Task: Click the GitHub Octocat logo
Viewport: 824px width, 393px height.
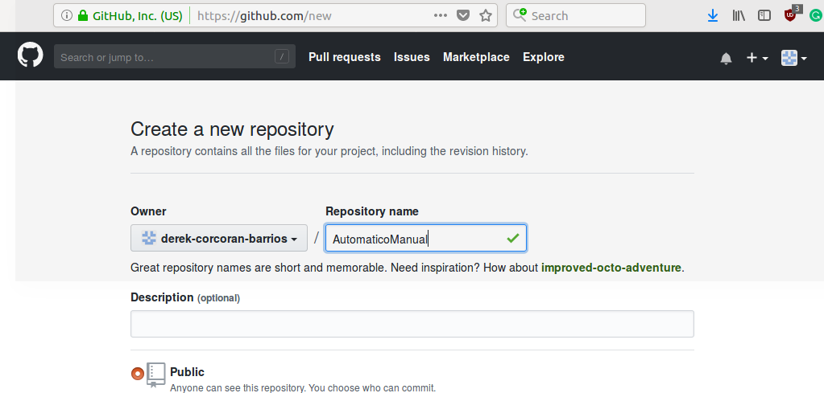Action: click(31, 56)
